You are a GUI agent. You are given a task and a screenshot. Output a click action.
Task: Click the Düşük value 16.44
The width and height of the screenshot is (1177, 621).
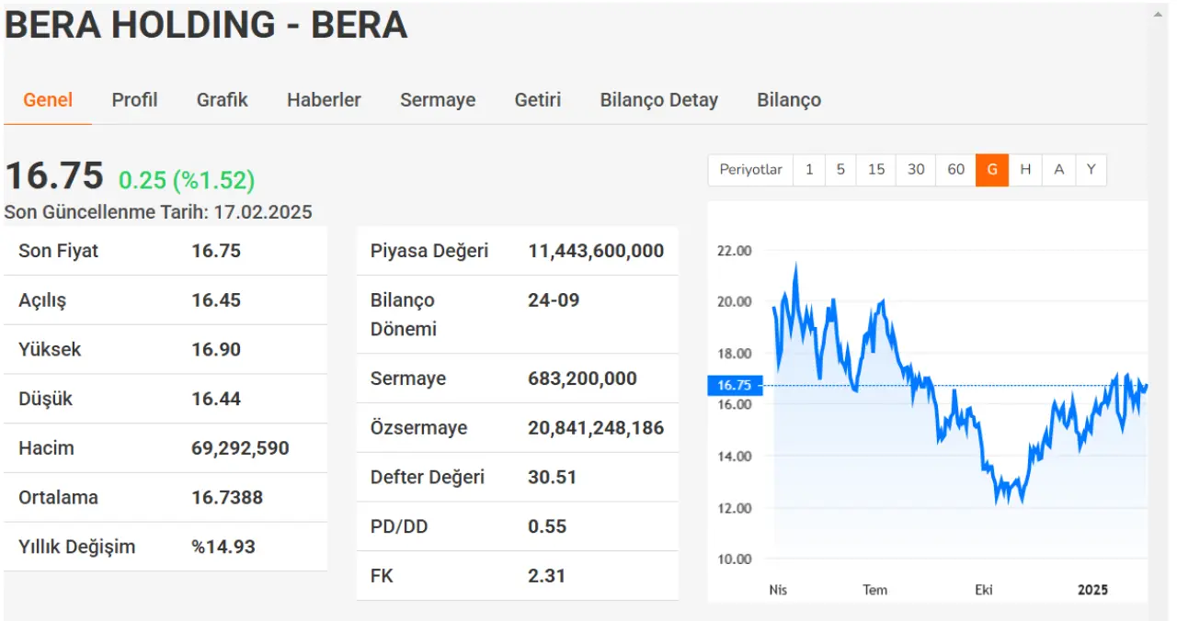click(x=216, y=399)
